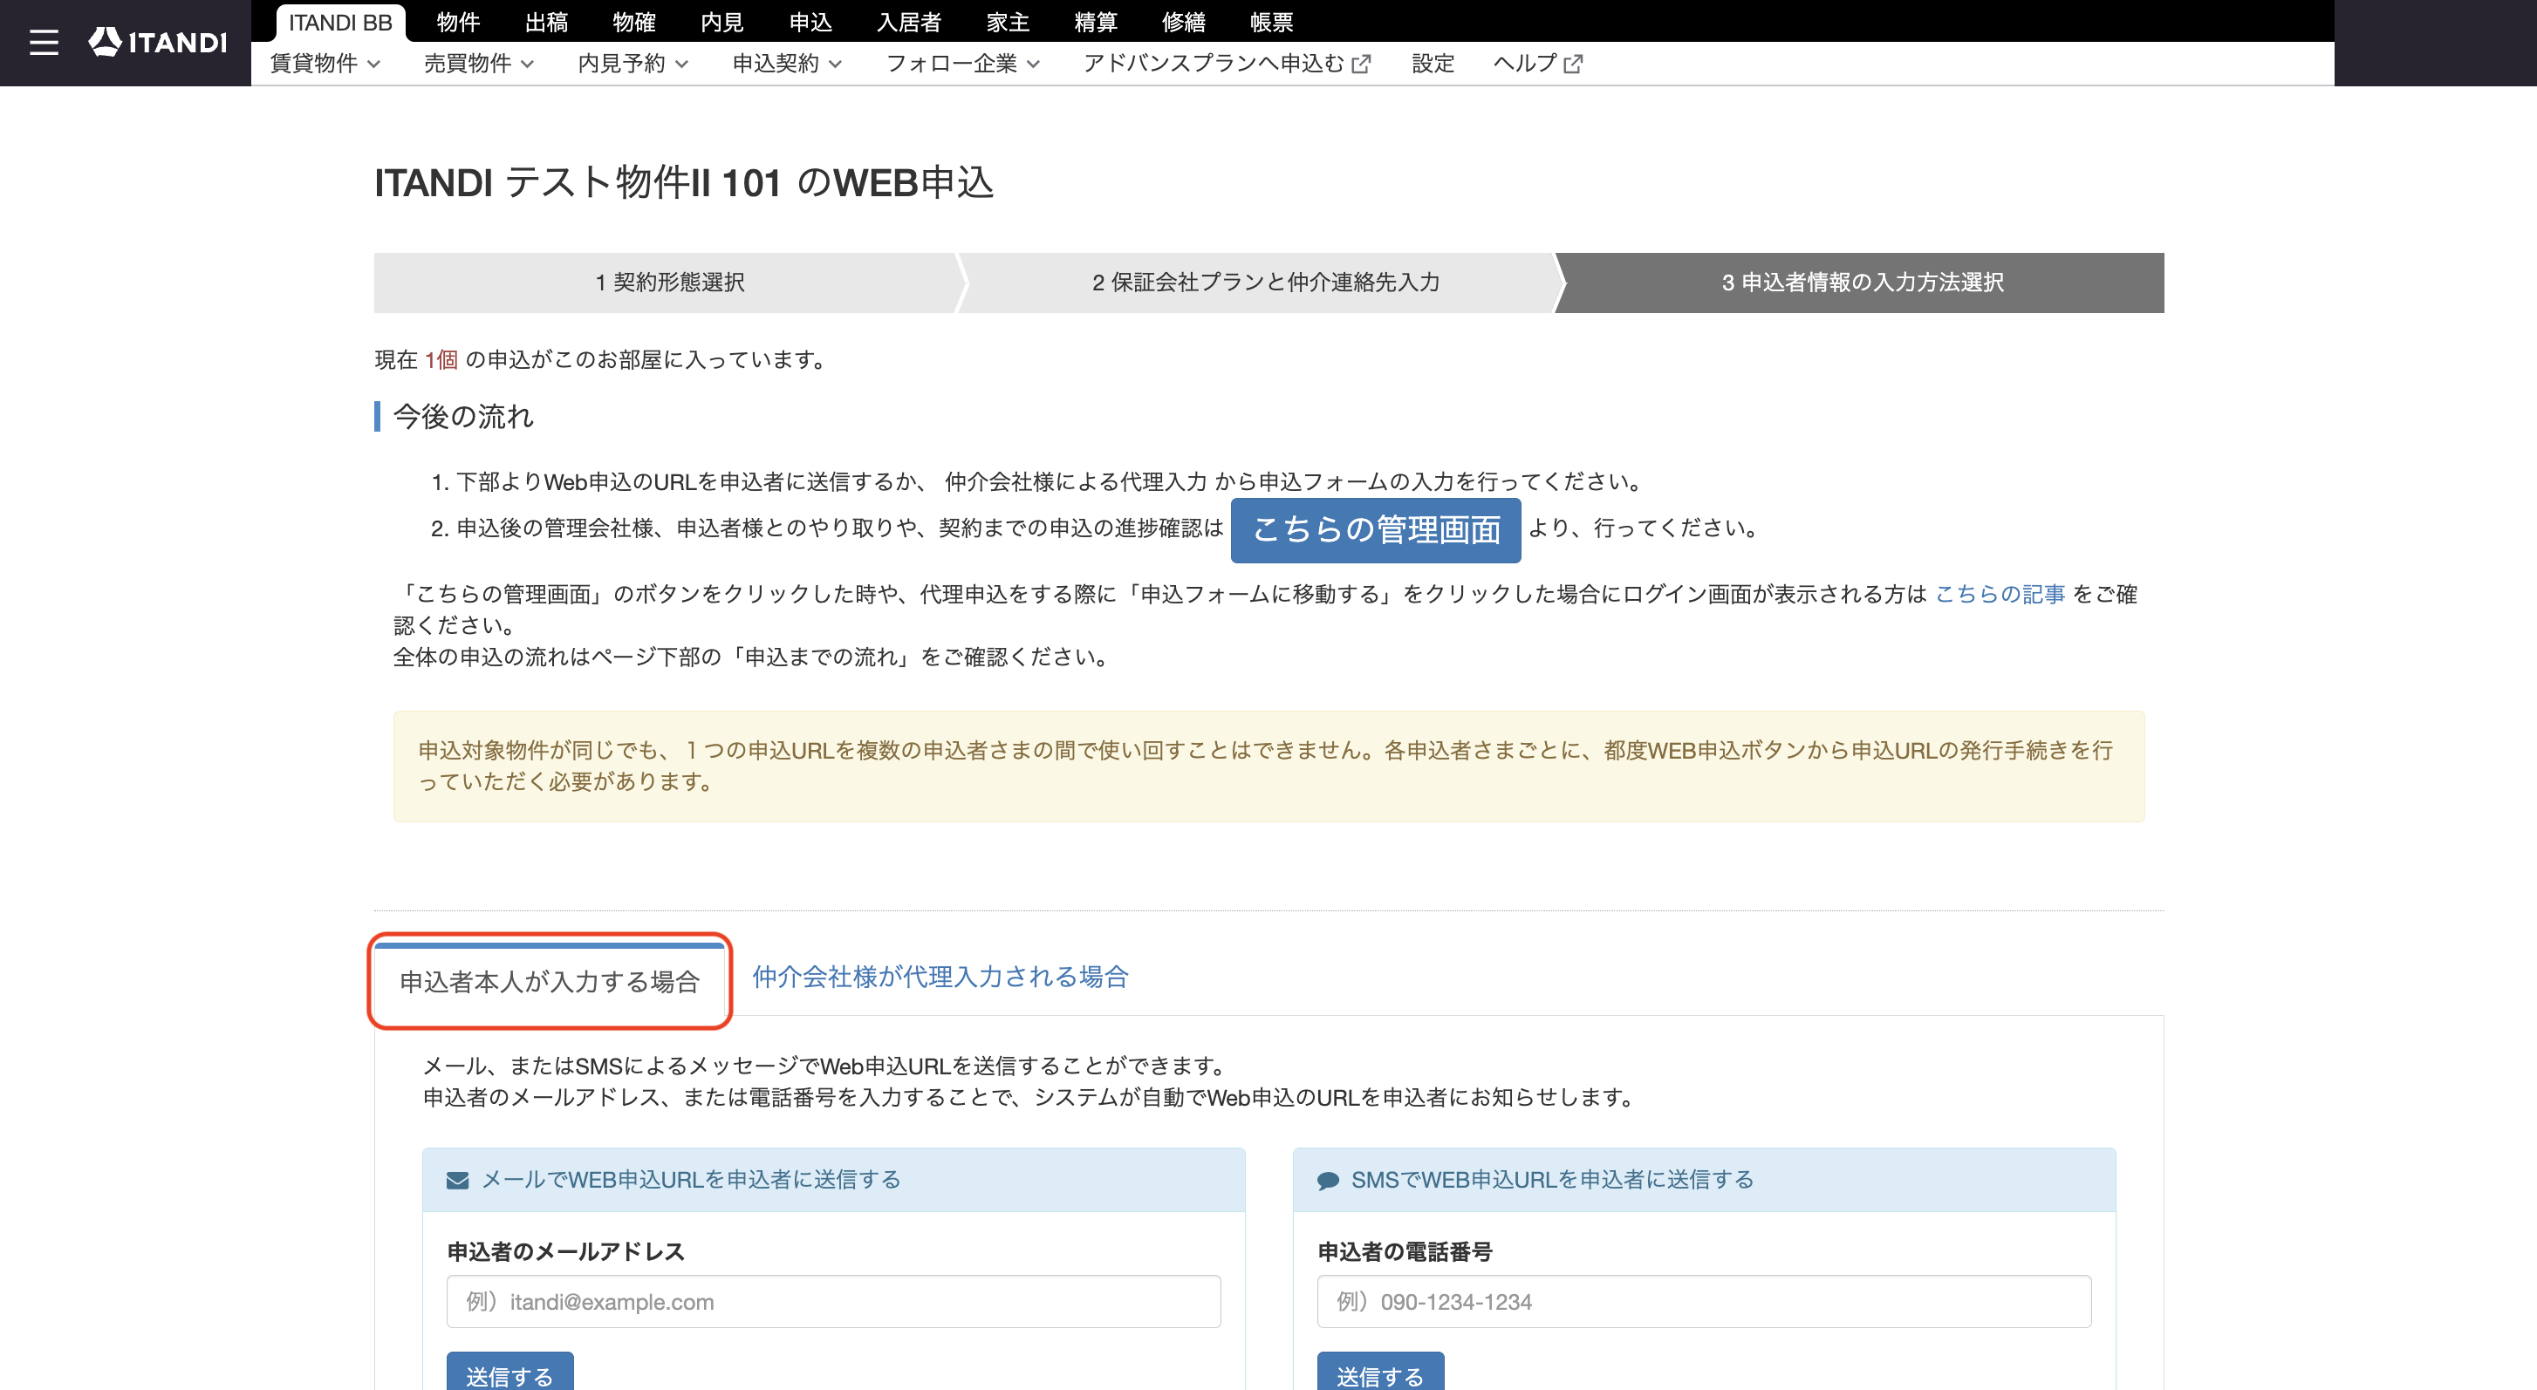Image resolution: width=2537 pixels, height=1390 pixels.
Task: Click the 設定 menu item
Action: [x=1433, y=64]
